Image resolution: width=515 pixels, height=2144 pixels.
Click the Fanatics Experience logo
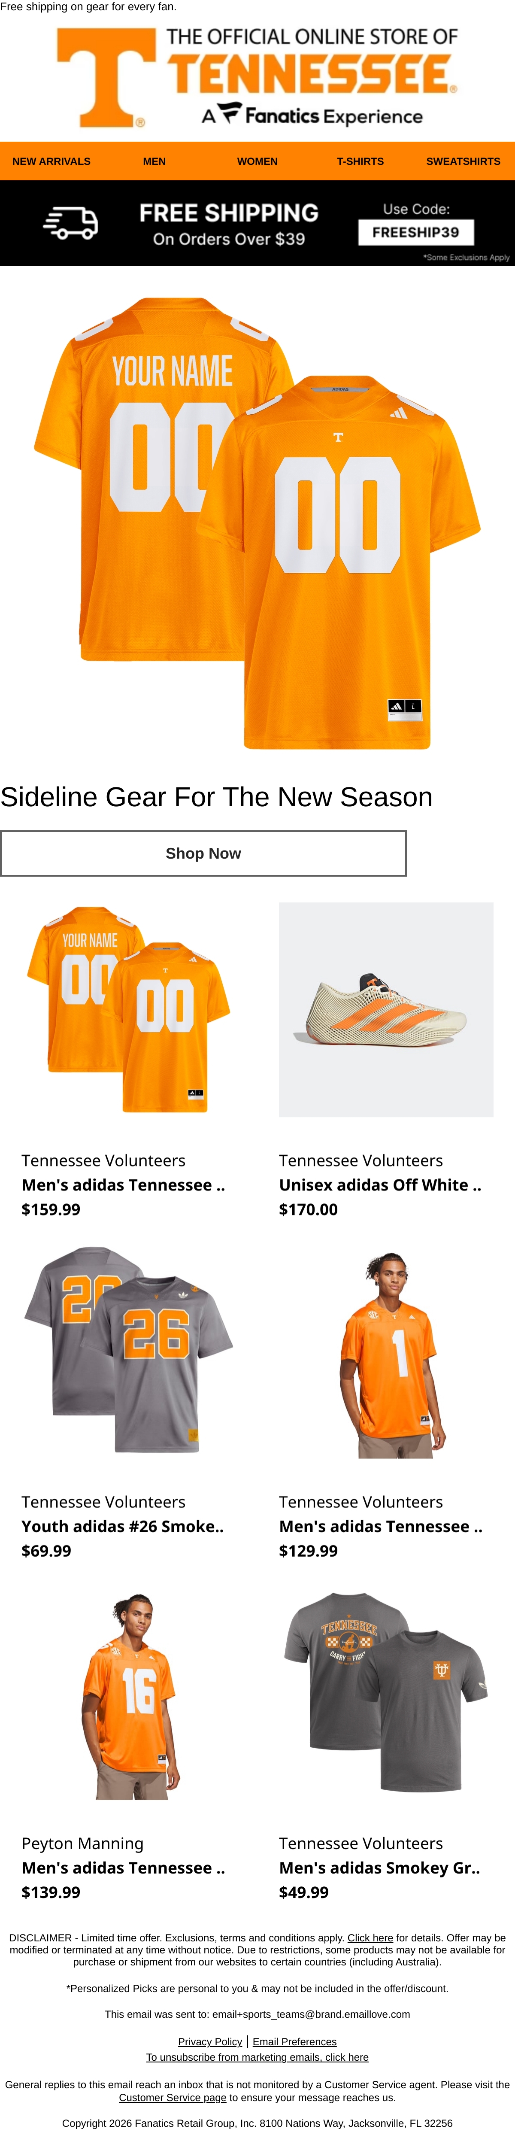point(312,115)
